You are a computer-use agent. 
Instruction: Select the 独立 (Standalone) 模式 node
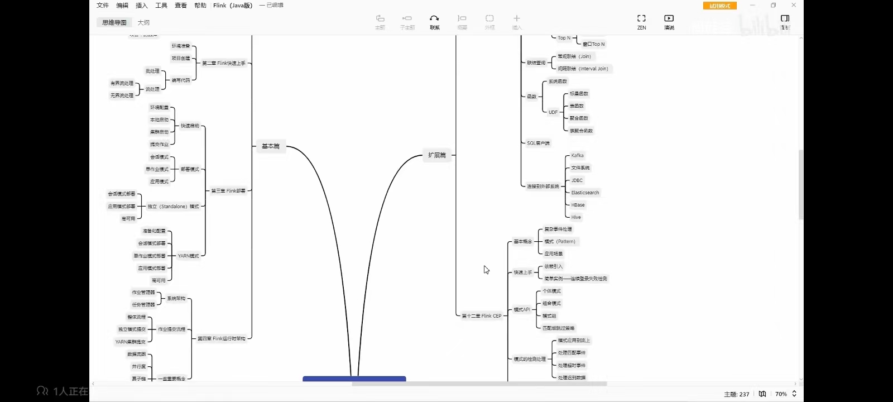pos(174,207)
